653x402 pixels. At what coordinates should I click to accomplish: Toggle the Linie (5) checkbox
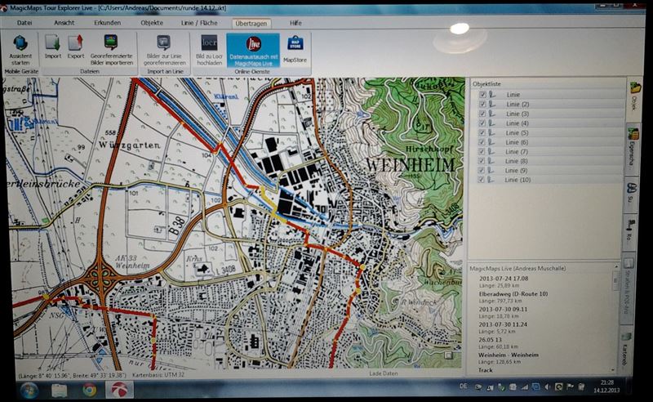pyautogui.click(x=482, y=132)
